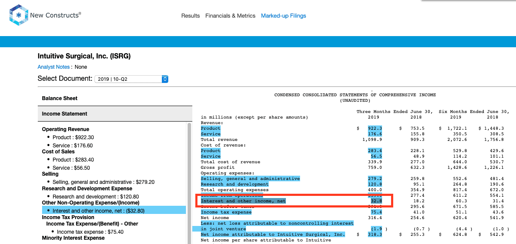Click the New Constructs hexagon logo
Image resolution: width=516 pixels, height=244 pixels.
(x=18, y=15)
